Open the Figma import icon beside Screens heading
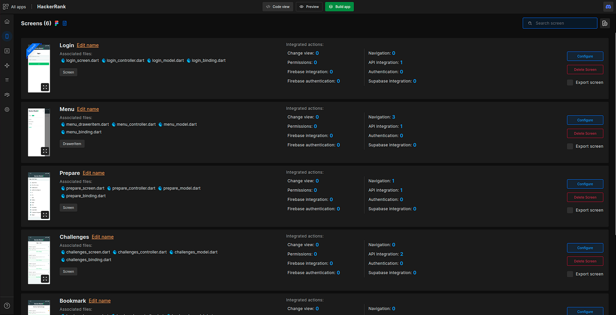 [56, 23]
